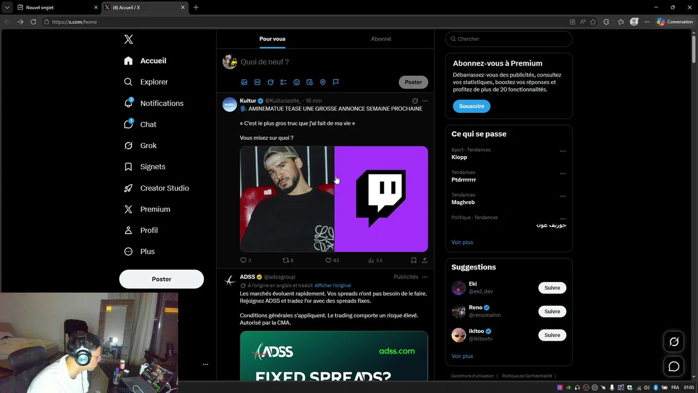Switch to the Abonné tab
Screen dimensions: 698x393
pos(381,39)
